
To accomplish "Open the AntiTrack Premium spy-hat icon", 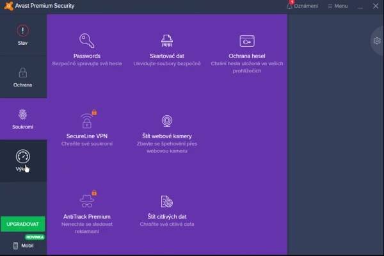I will (x=86, y=201).
